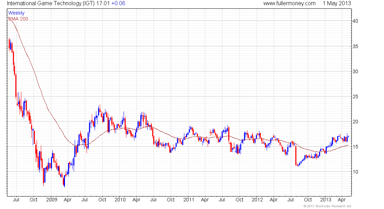The height and width of the screenshot is (209, 384).
Task: Click the Apr label right after 2010
Action: (136, 200)
